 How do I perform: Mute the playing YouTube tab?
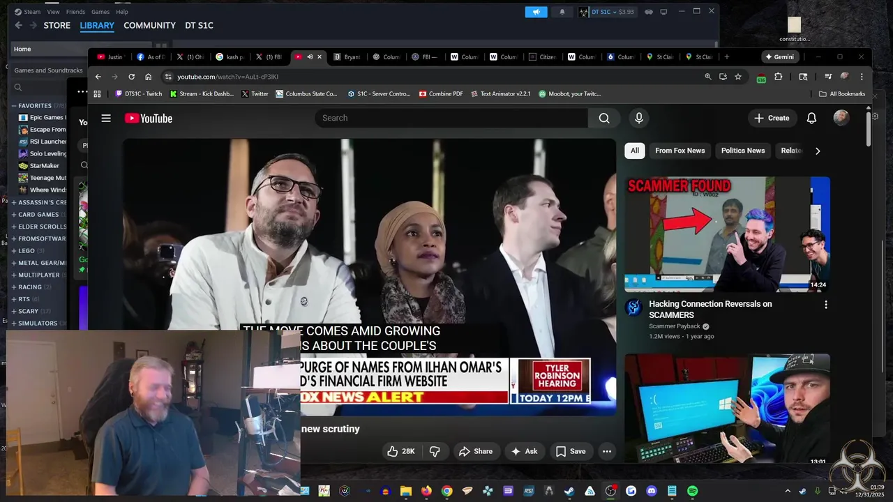tap(310, 57)
